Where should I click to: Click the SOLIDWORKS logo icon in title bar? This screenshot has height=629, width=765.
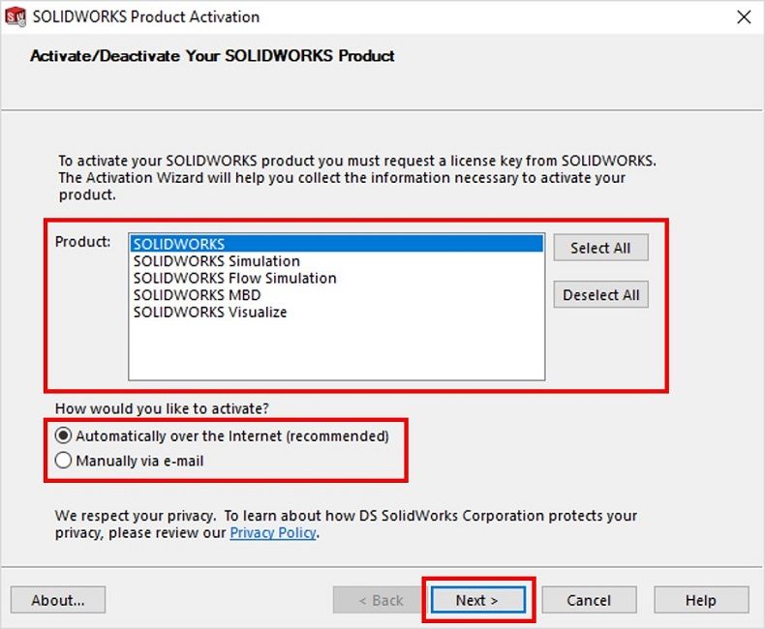point(15,16)
